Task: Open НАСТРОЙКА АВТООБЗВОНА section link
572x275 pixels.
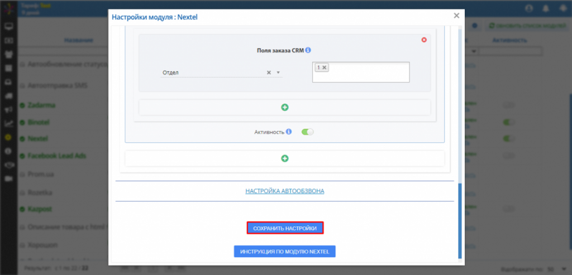Action: click(x=284, y=191)
